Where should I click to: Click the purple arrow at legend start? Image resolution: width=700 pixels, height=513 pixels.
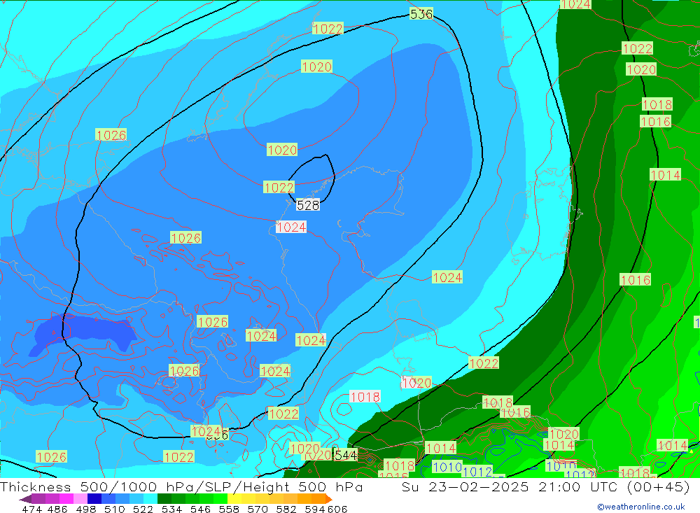click(25, 499)
